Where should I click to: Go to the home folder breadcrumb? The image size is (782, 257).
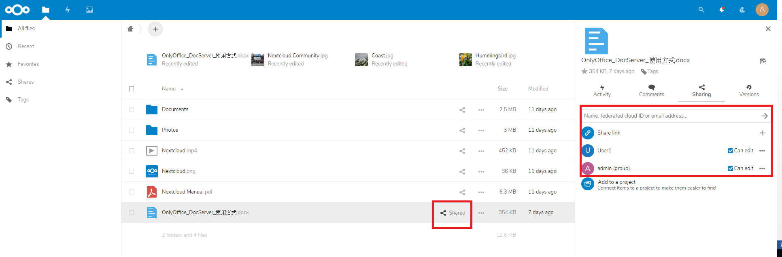click(130, 29)
